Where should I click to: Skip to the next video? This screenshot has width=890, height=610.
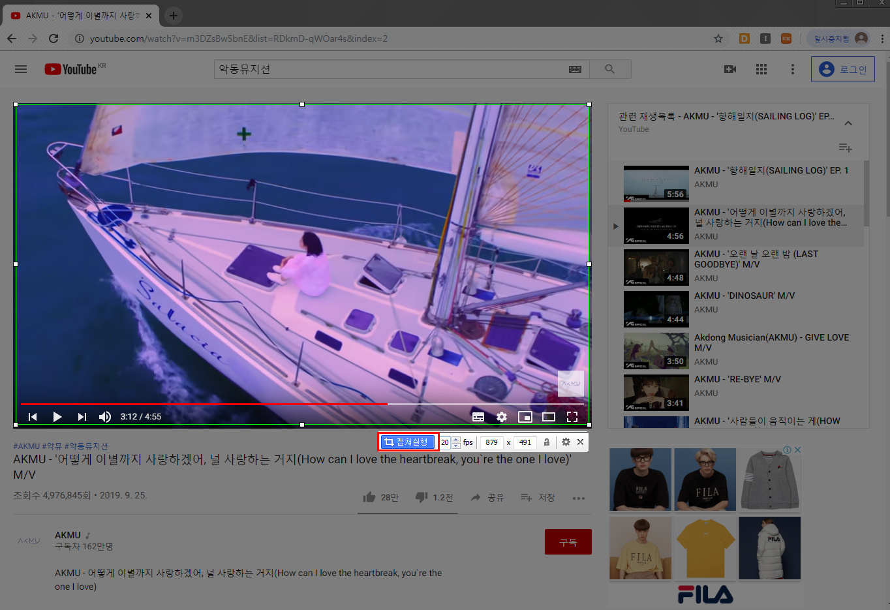click(x=82, y=417)
